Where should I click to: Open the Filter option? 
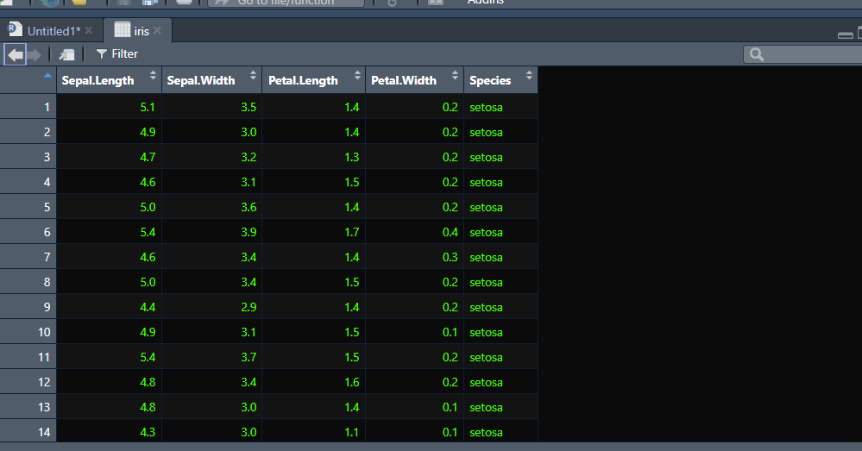(116, 53)
